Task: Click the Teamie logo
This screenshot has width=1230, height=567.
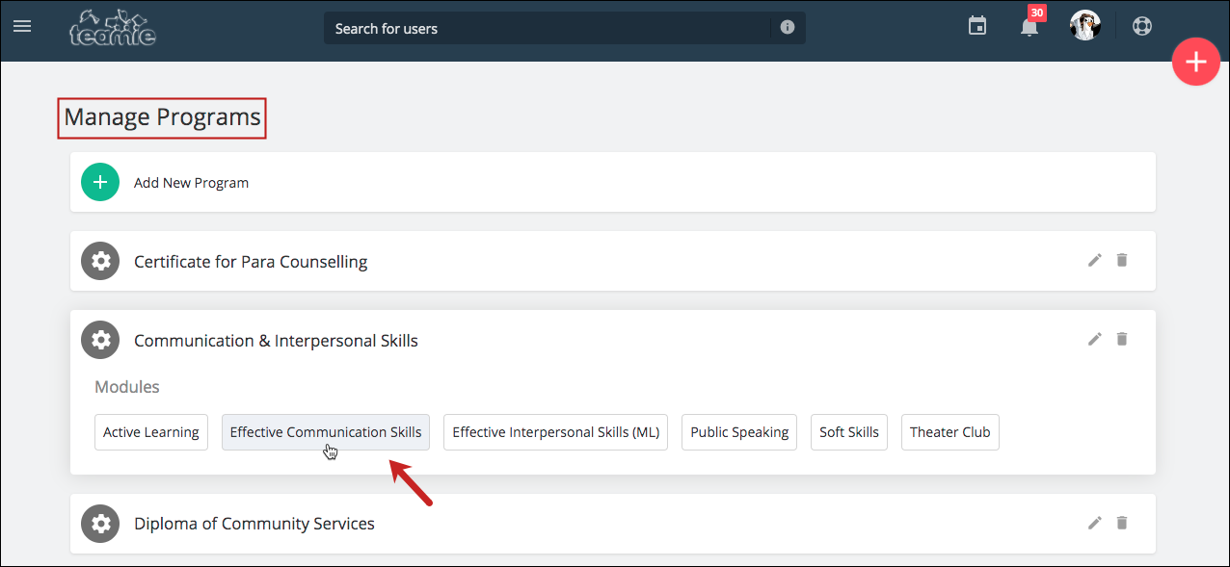Action: point(113,27)
